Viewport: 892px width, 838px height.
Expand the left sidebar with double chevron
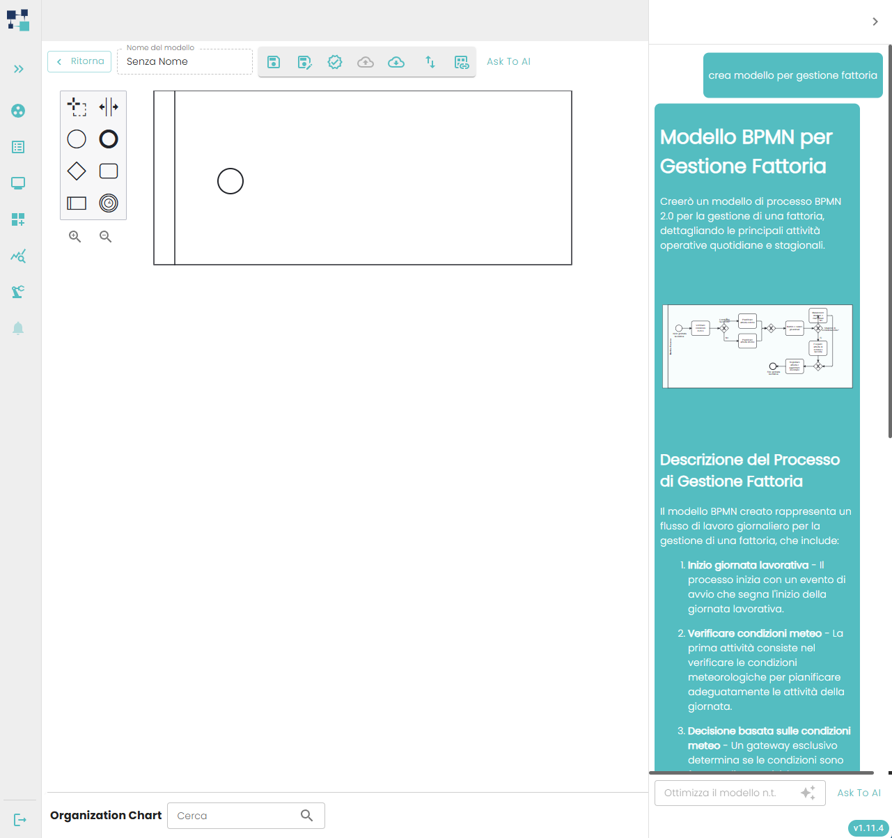coord(19,69)
